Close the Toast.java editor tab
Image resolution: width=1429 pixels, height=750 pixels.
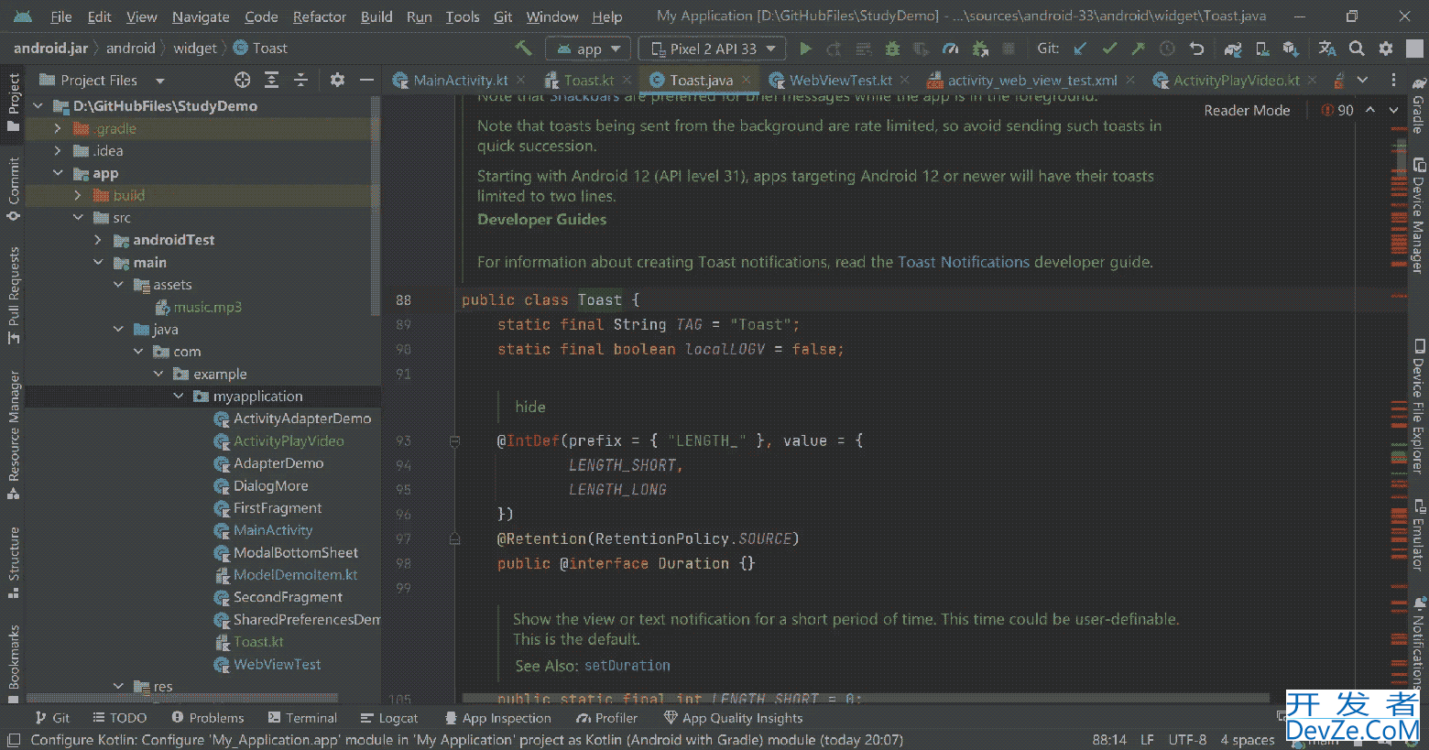click(x=747, y=81)
